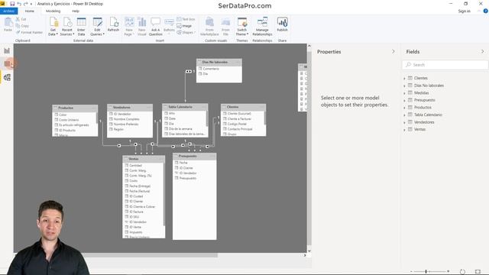The width and height of the screenshot is (489, 275).
Task: Refresh the data model
Action: pyautogui.click(x=113, y=24)
